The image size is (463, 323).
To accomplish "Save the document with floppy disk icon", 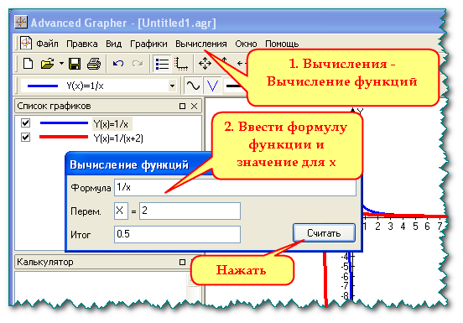I will [75, 64].
